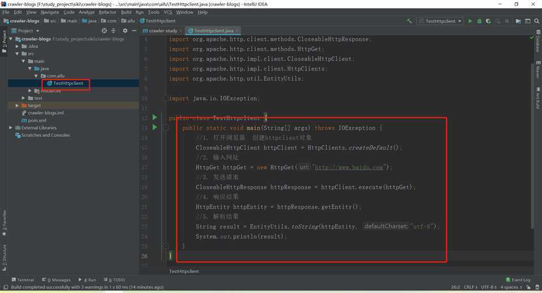Hide the Project panel with the minus icon
542x293 pixels.
tap(134, 30)
